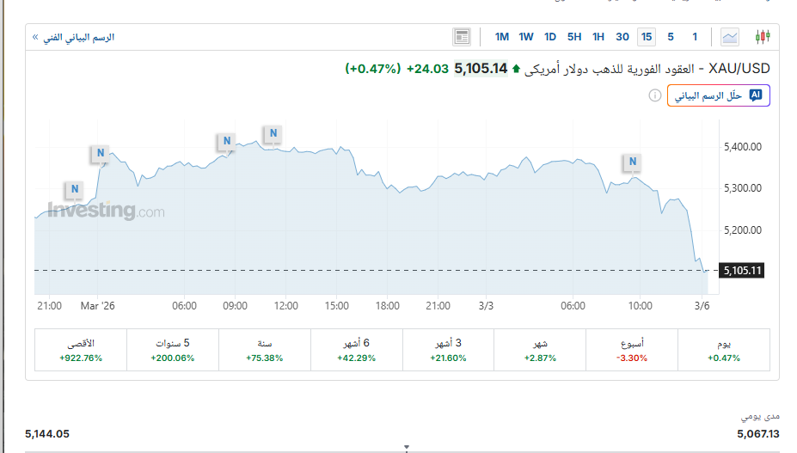This screenshot has width=797, height=453.
Task: Select the 1D timeframe
Action: click(550, 36)
